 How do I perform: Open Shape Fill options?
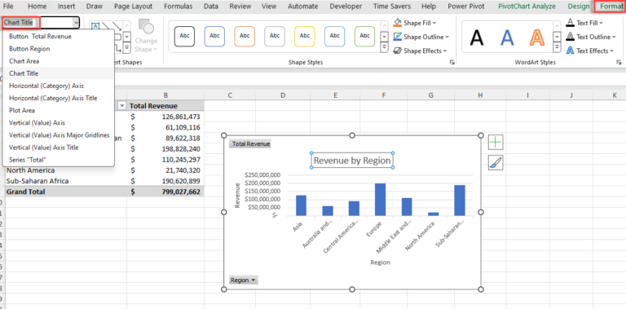coord(414,23)
